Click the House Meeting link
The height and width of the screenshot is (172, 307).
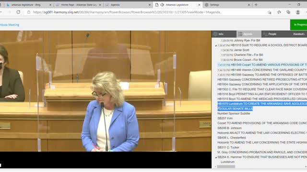point(10,25)
